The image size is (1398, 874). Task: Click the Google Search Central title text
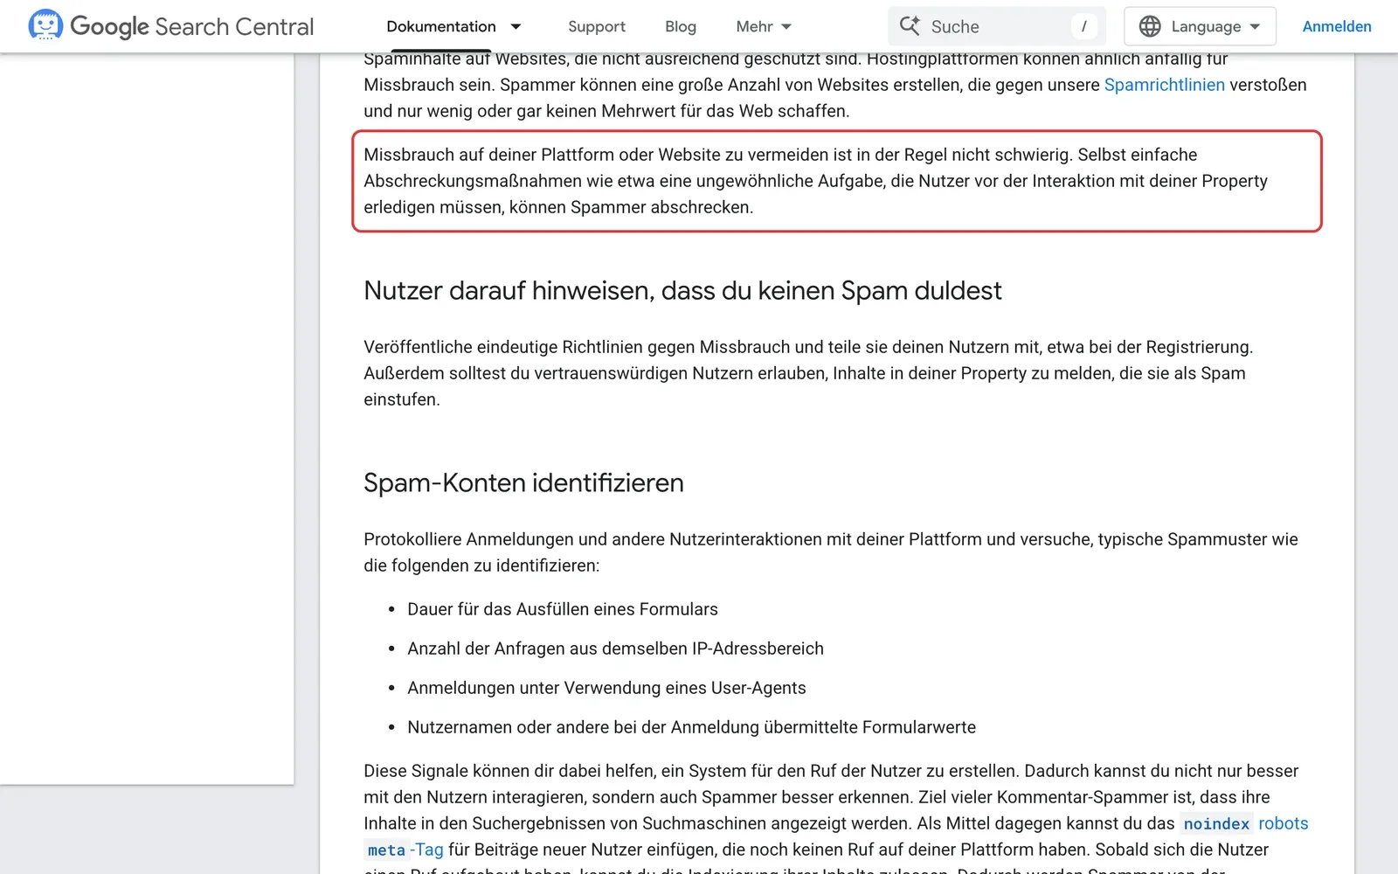click(x=191, y=26)
